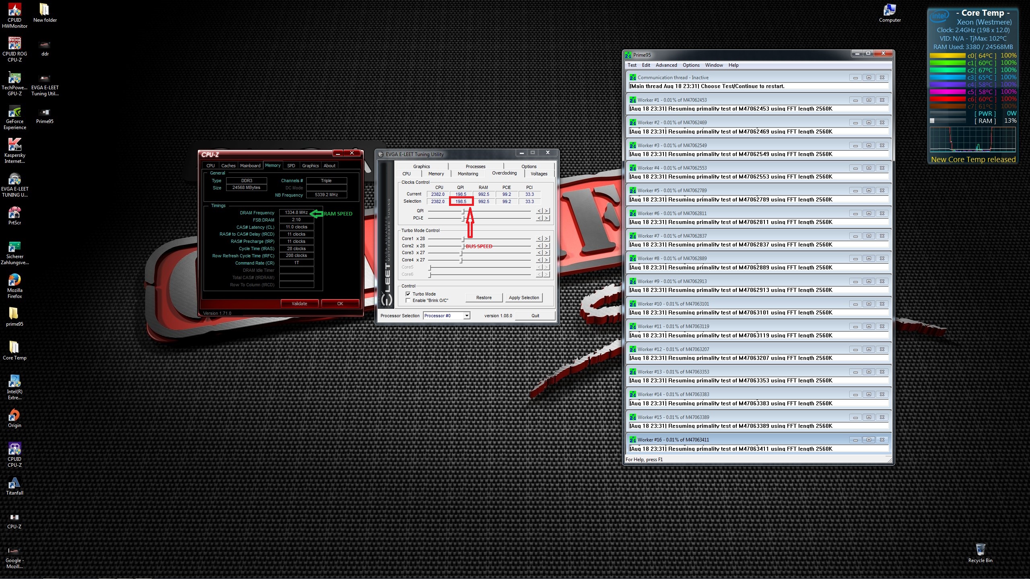Click Apply Selection in E-LEET
The height and width of the screenshot is (579, 1030).
524,298
